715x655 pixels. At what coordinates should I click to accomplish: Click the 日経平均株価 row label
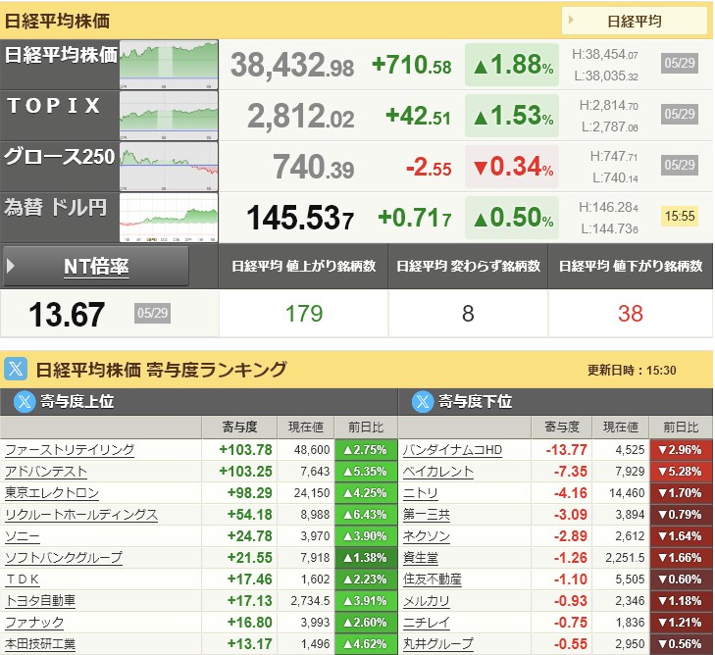[61, 55]
